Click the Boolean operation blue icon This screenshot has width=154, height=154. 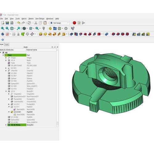click(x=107, y=34)
